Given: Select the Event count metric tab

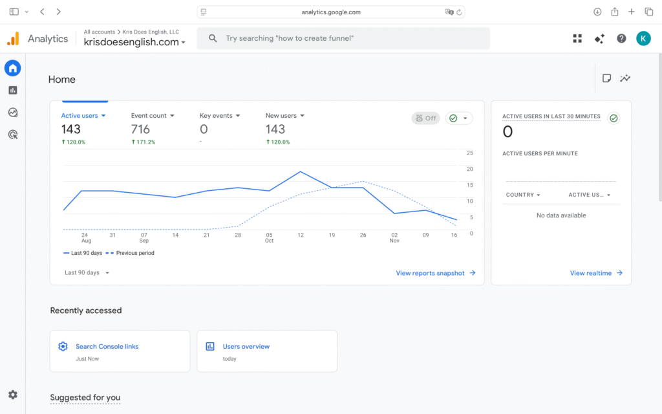Looking at the screenshot, I should [x=153, y=116].
